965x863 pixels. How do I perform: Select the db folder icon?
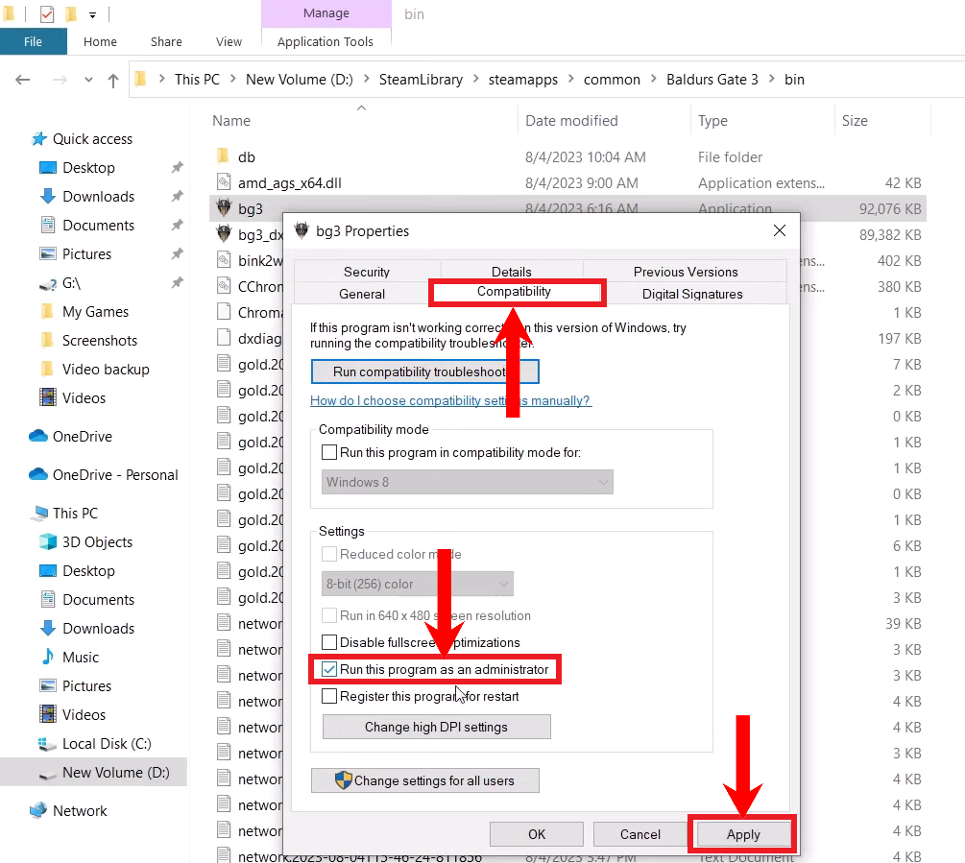pyautogui.click(x=224, y=156)
